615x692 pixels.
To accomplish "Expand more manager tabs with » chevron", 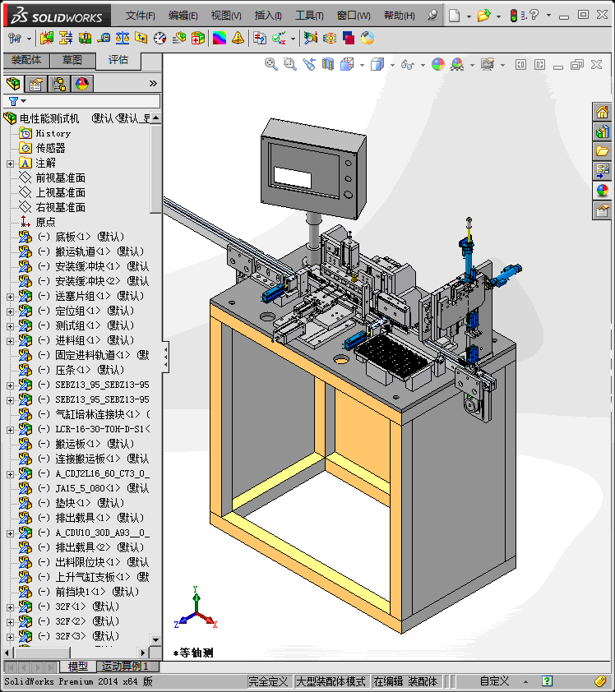I will [x=153, y=83].
